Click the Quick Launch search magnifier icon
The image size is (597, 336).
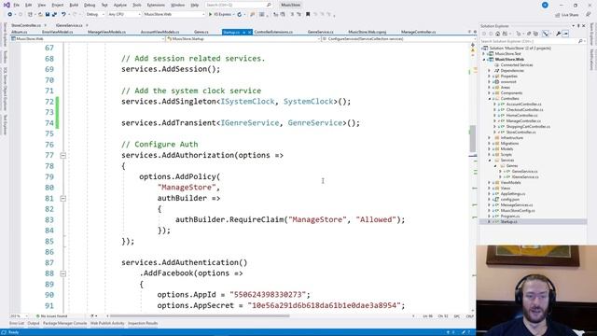pos(269,5)
